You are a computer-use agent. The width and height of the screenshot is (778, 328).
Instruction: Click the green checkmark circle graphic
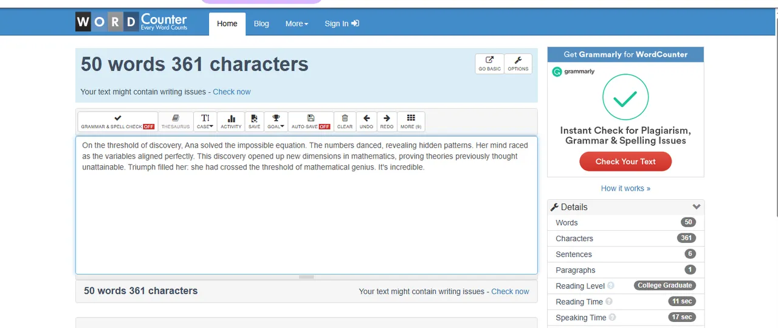(x=625, y=97)
